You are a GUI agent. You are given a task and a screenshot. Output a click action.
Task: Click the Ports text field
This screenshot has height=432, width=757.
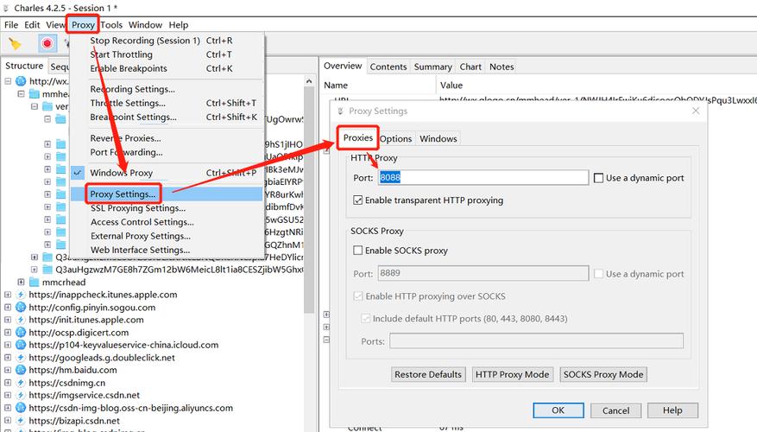pyautogui.click(x=536, y=340)
